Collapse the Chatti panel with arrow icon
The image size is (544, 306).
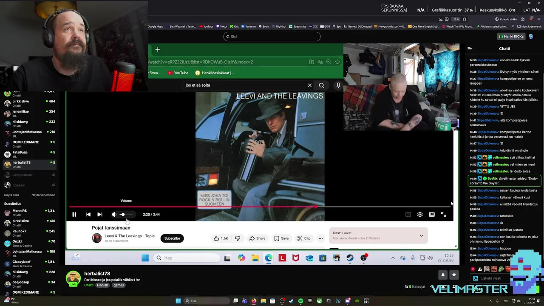pos(470,49)
